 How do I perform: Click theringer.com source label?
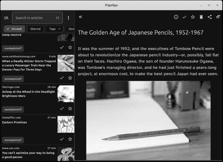pos(11,87)
